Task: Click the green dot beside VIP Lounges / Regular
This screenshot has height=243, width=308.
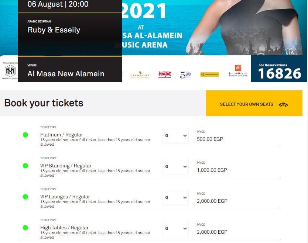Action: point(25,197)
